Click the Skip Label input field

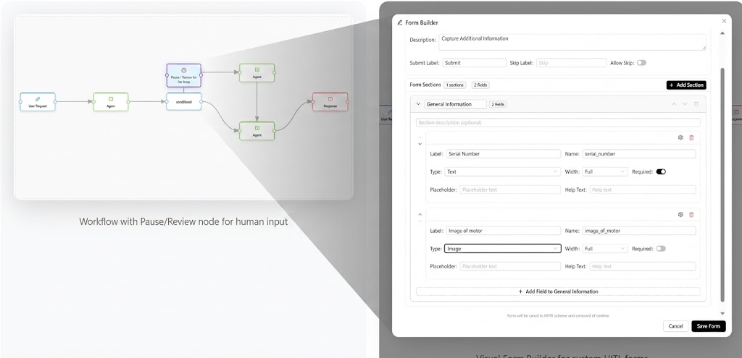point(571,63)
